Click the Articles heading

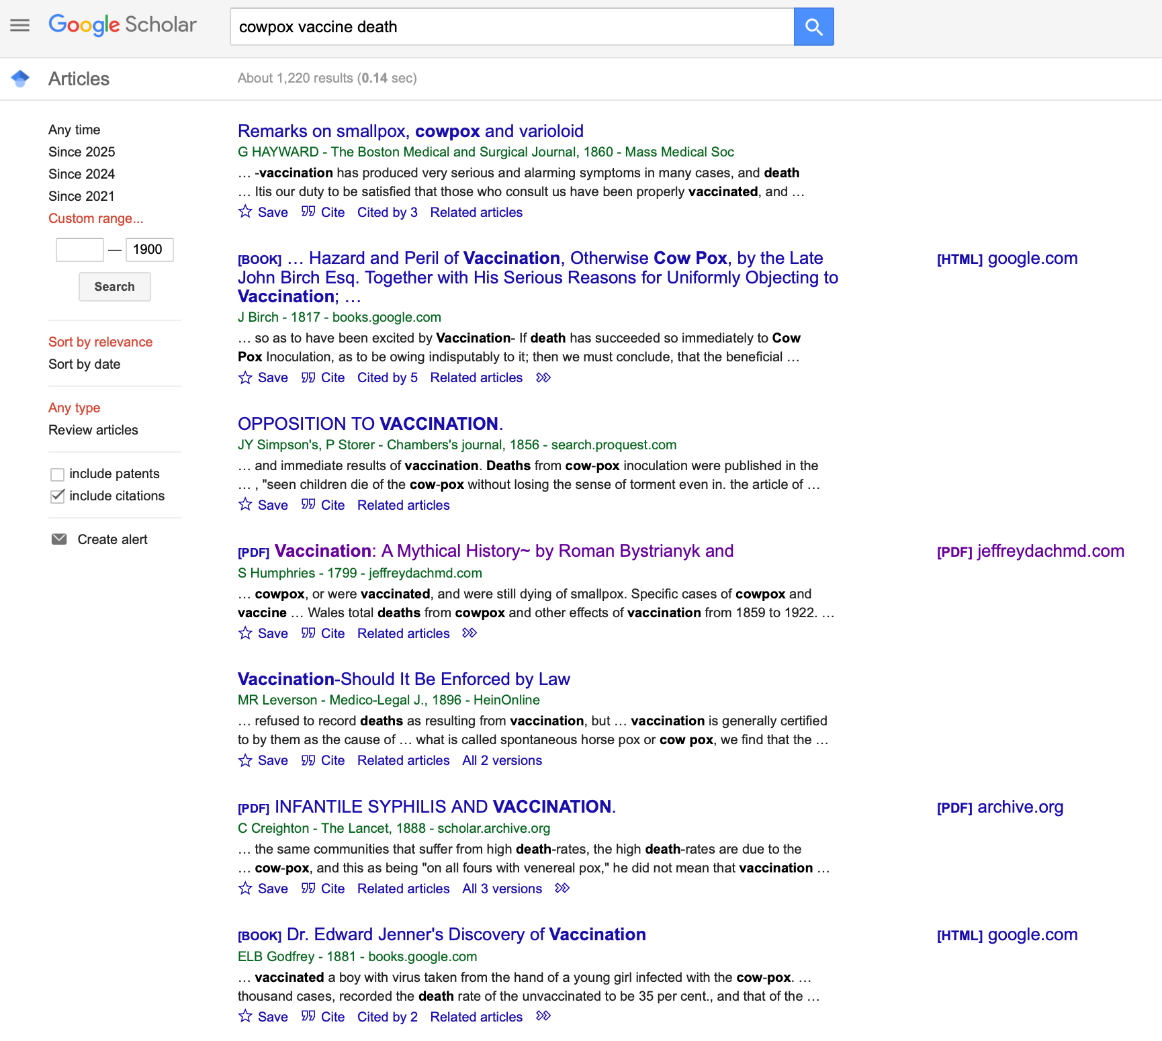coord(79,79)
